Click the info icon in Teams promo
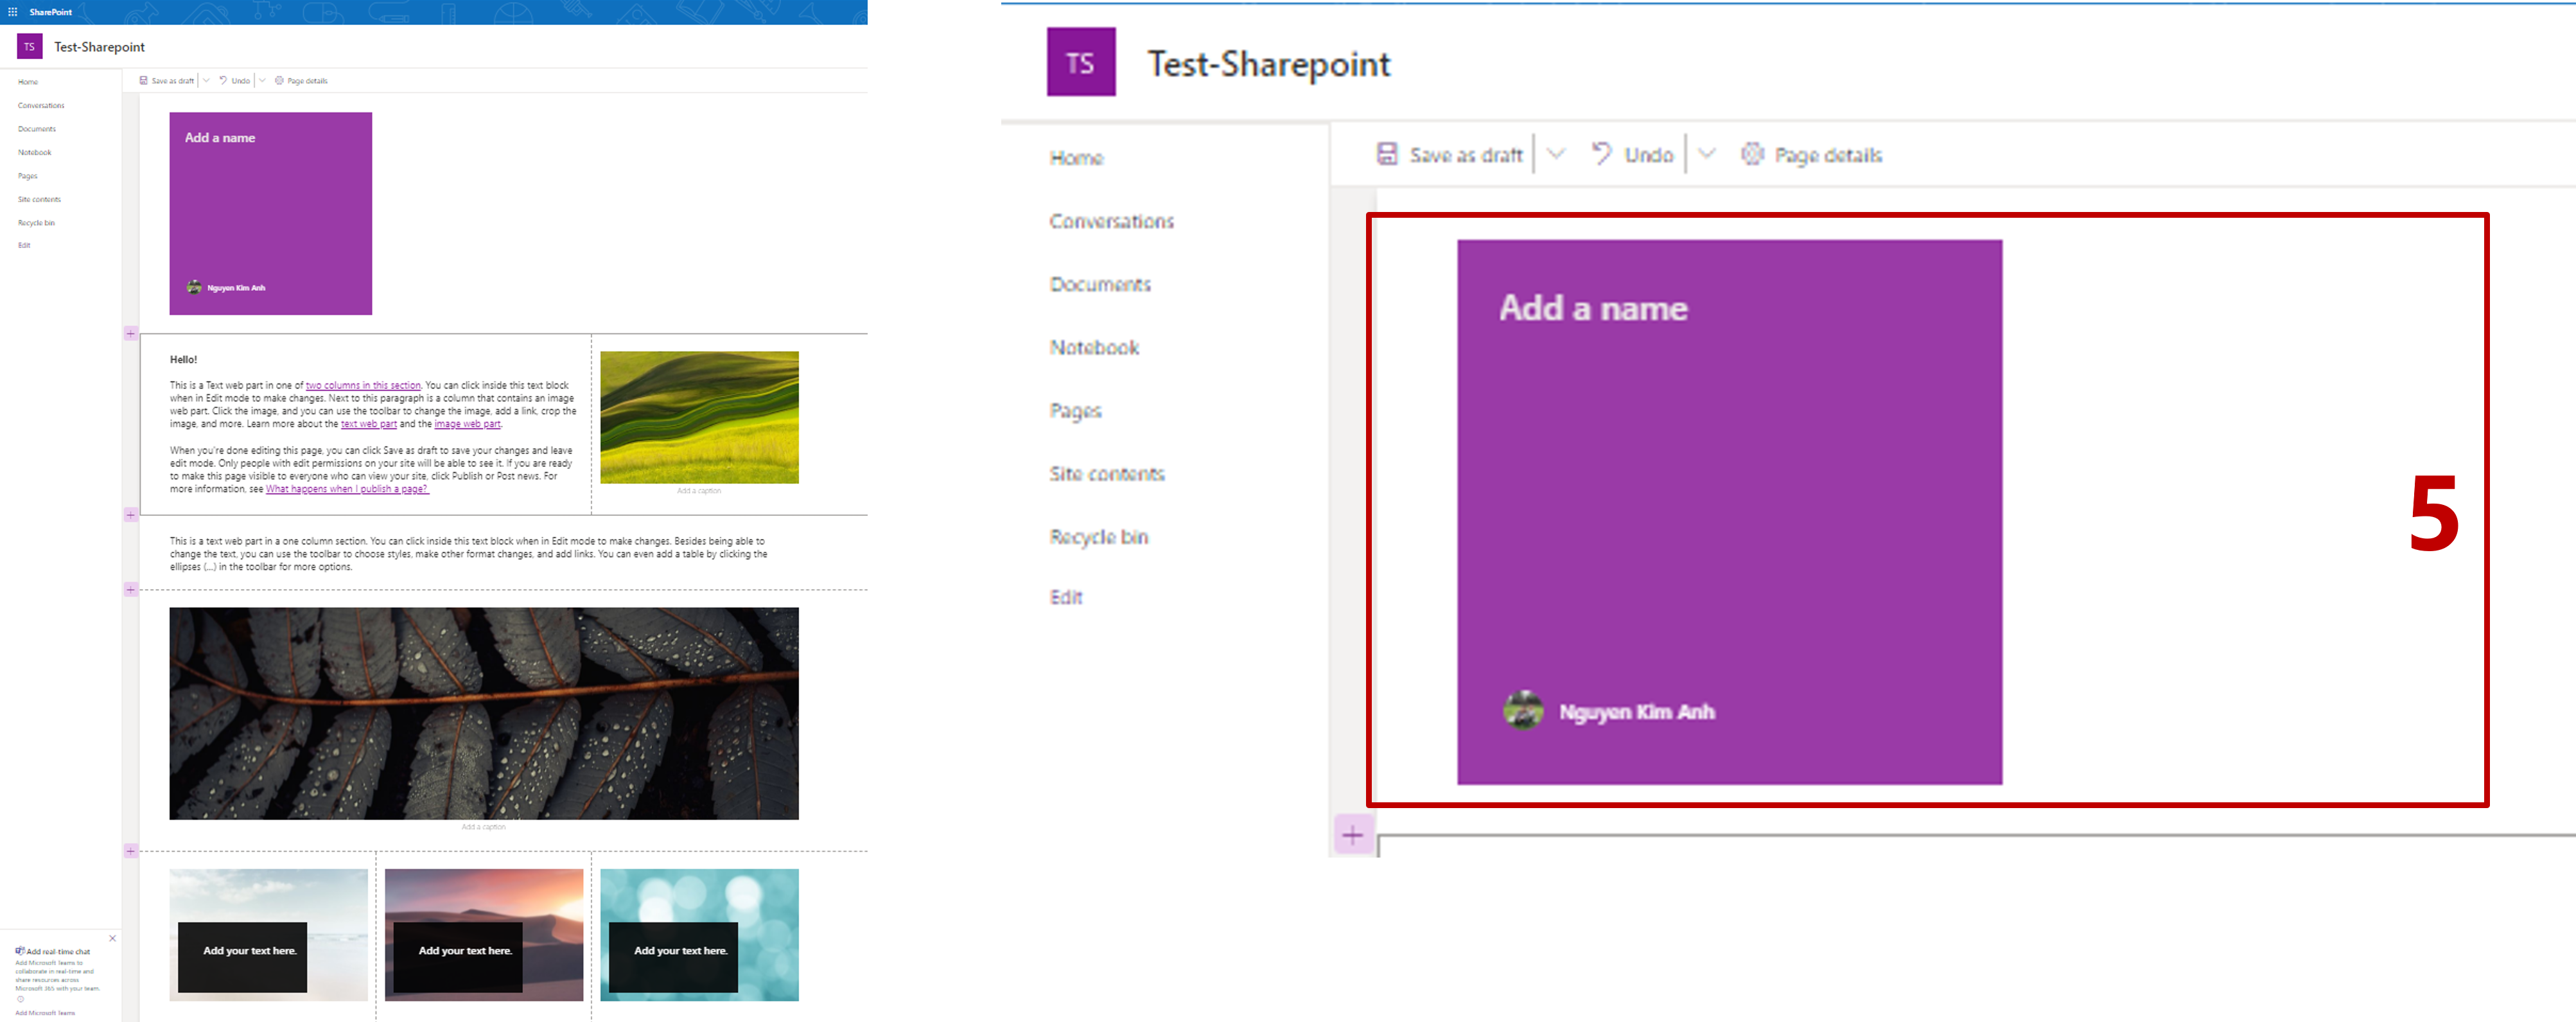Screen dimensions: 2576x1022 pyautogui.click(x=20, y=999)
